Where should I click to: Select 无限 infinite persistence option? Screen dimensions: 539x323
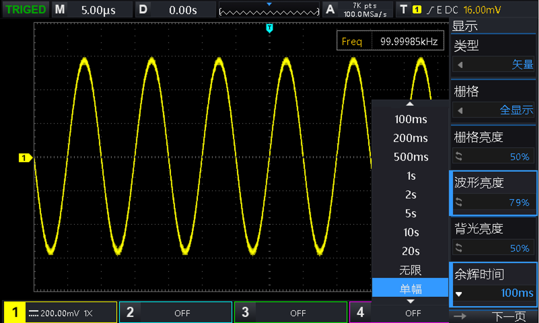coord(410,270)
